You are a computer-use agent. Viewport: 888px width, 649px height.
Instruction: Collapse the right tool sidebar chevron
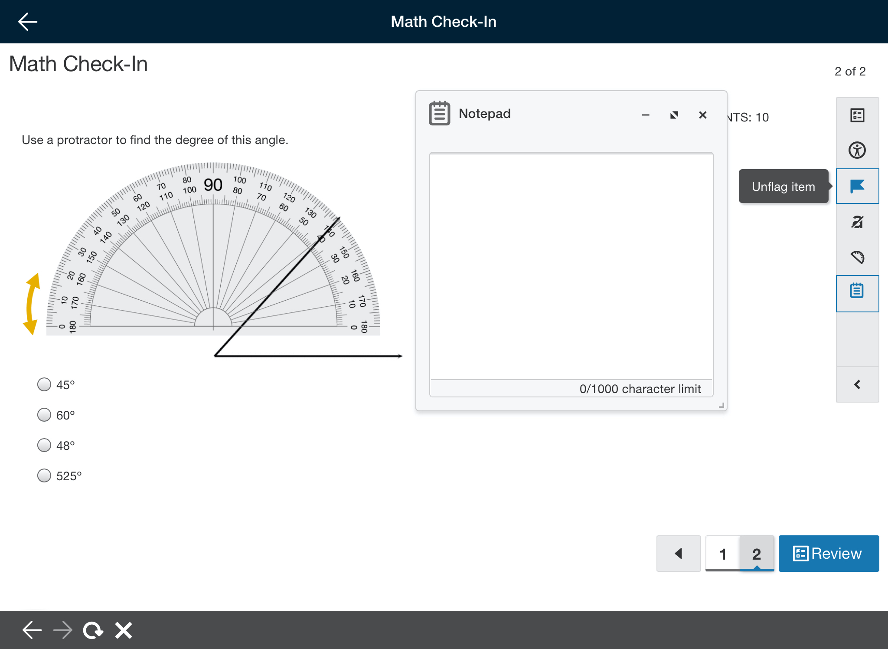(x=857, y=384)
